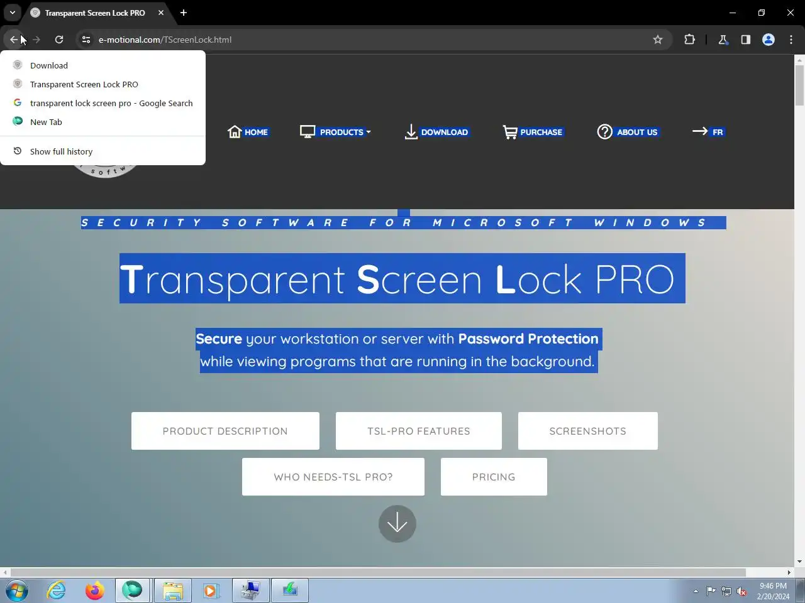Open the profile avatar menu
Viewport: 805px width, 603px height.
(x=769, y=40)
